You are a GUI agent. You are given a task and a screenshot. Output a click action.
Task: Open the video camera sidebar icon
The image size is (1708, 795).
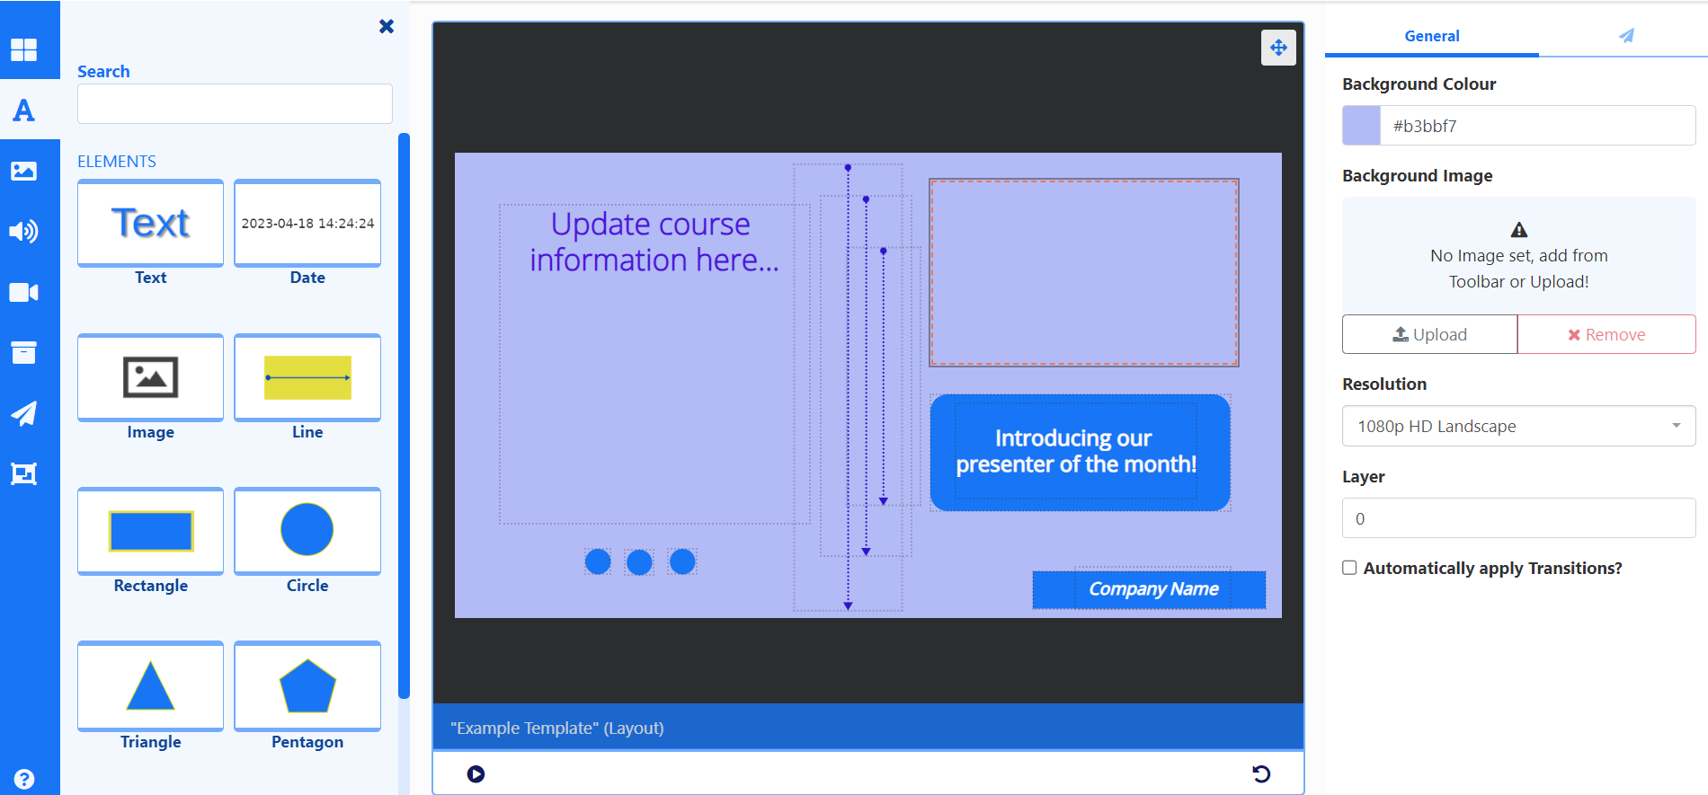[23, 292]
